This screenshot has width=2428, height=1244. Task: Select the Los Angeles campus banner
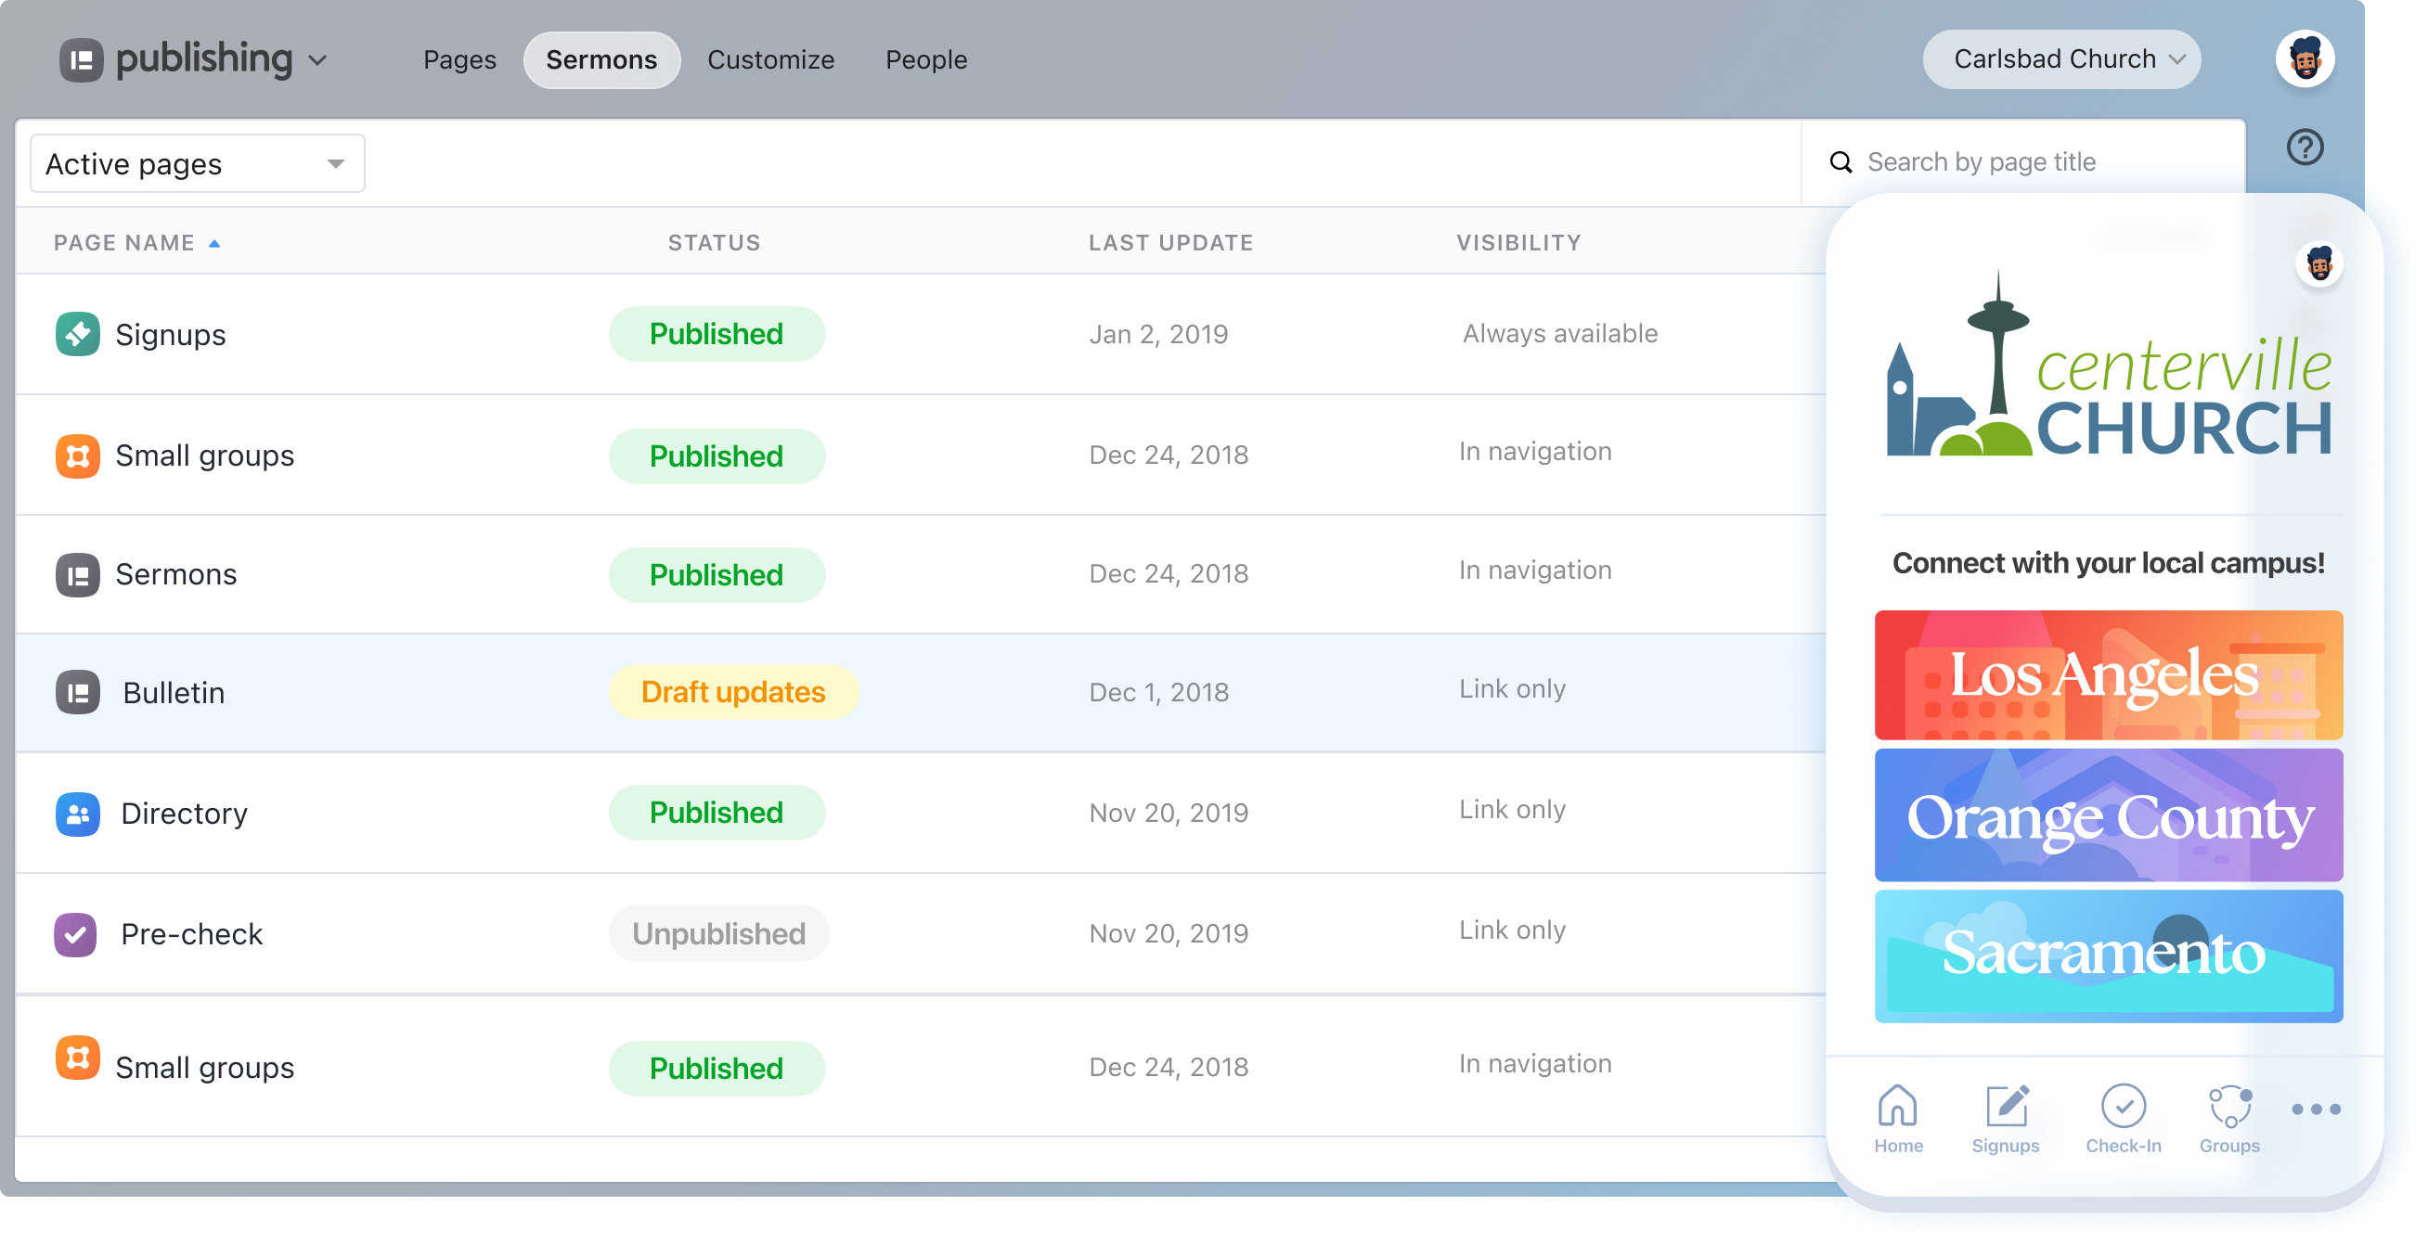click(x=2108, y=673)
